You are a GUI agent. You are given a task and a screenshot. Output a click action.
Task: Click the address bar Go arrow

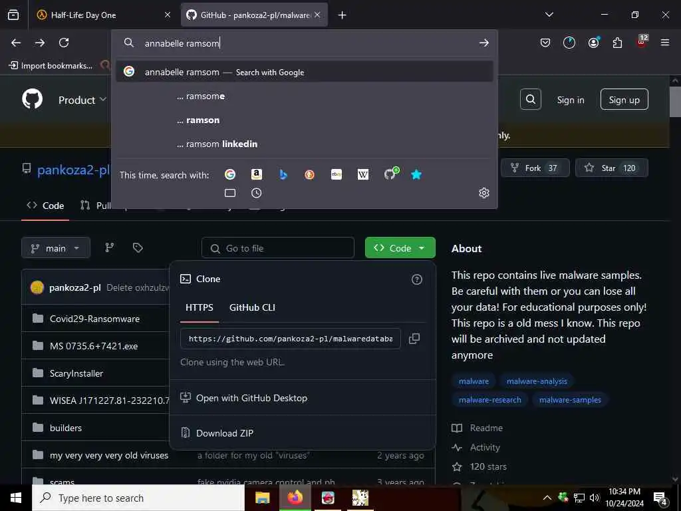tap(484, 43)
